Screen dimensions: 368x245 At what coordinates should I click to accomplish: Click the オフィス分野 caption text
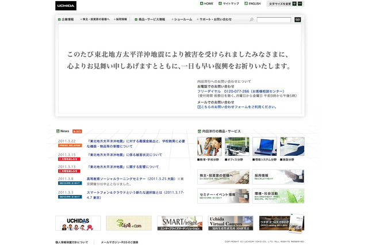pos(234,159)
